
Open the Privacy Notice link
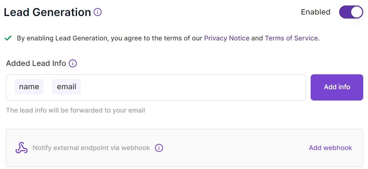[x=227, y=38]
